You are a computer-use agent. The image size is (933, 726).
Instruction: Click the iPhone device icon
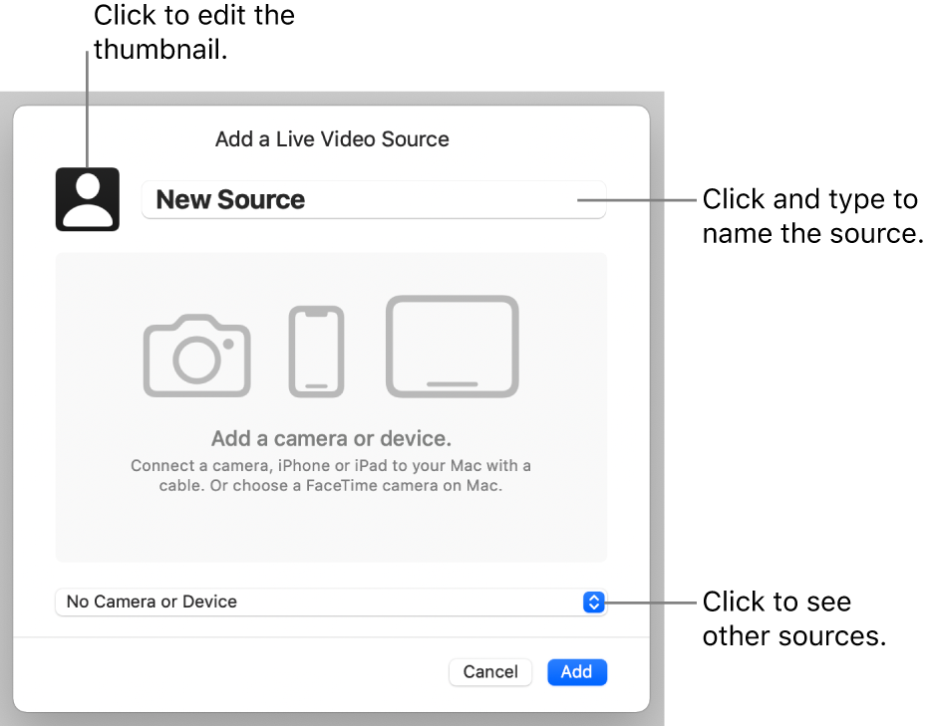click(x=316, y=352)
